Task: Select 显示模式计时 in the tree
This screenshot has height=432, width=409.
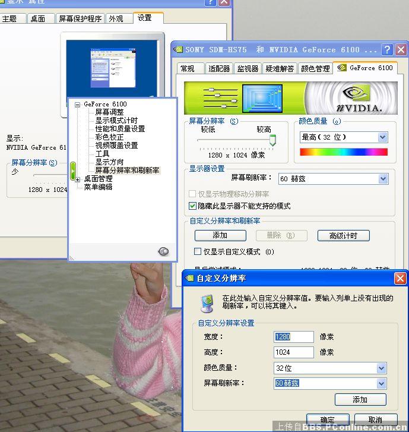Action: click(x=116, y=121)
